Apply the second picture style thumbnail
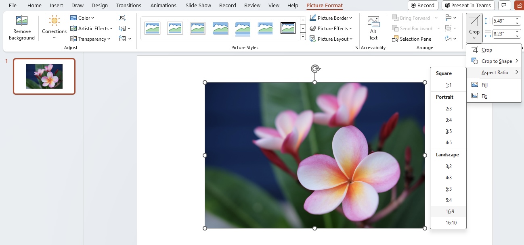 [x=175, y=28]
